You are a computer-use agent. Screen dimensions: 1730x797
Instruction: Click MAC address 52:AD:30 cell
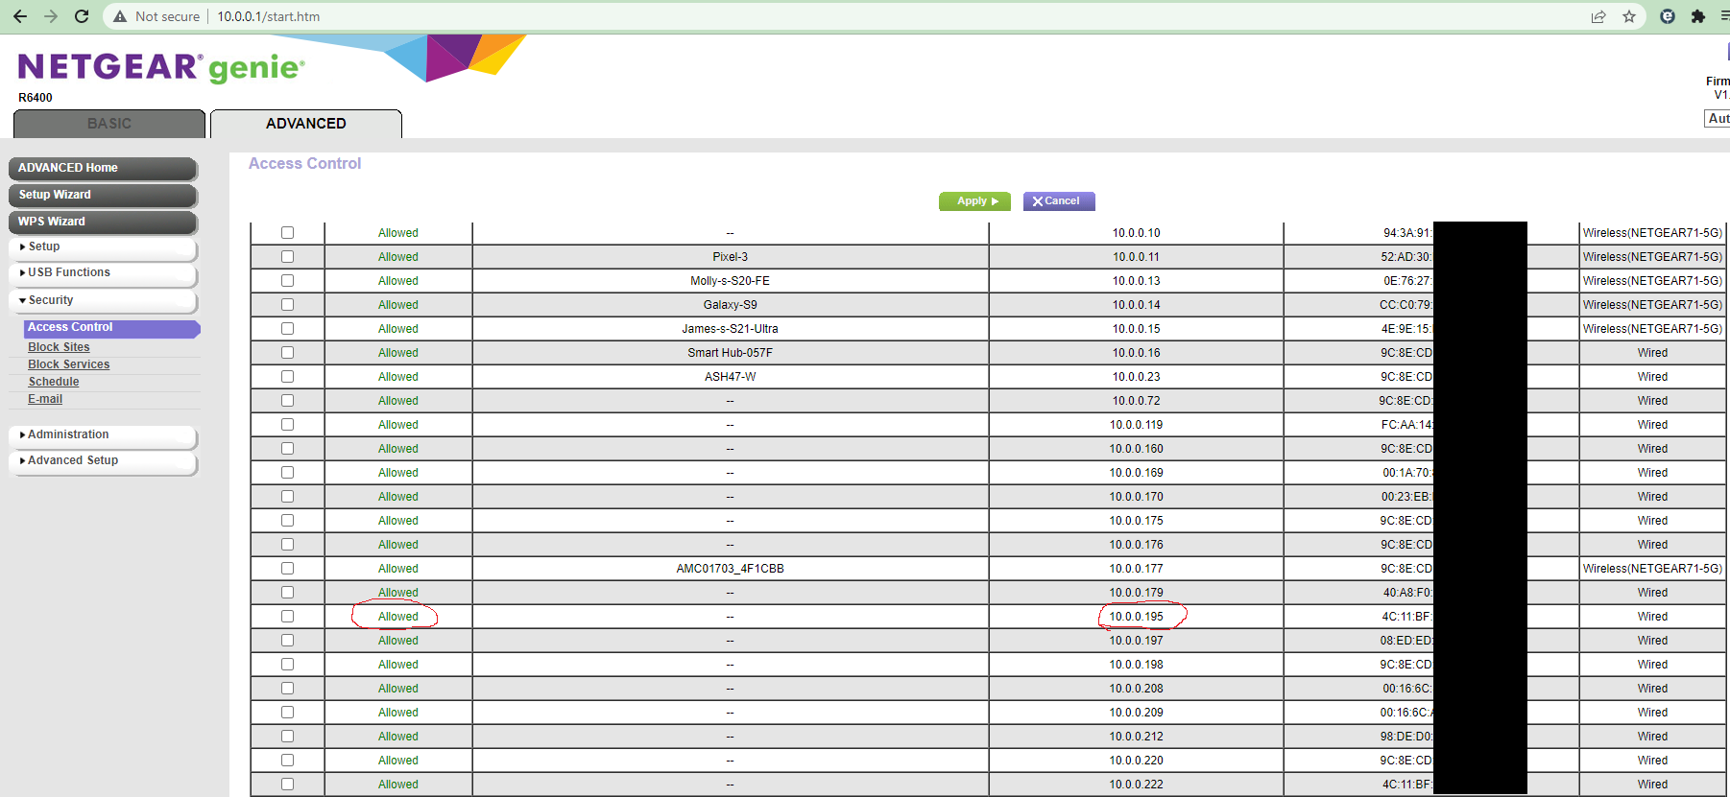coord(1406,257)
